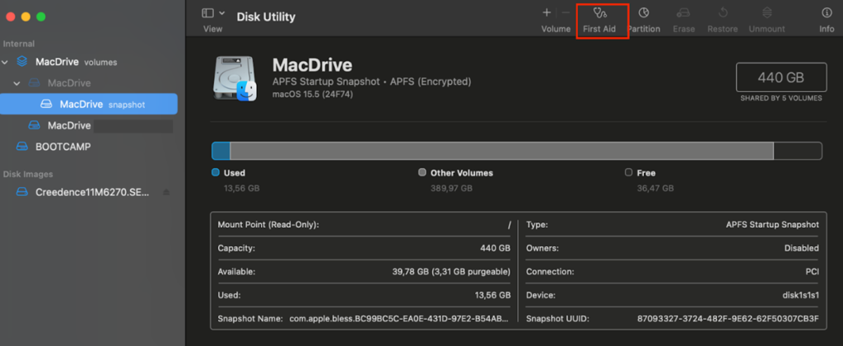
Task: Click the 'Mount Point (Read-Only):' label
Action: (x=268, y=224)
